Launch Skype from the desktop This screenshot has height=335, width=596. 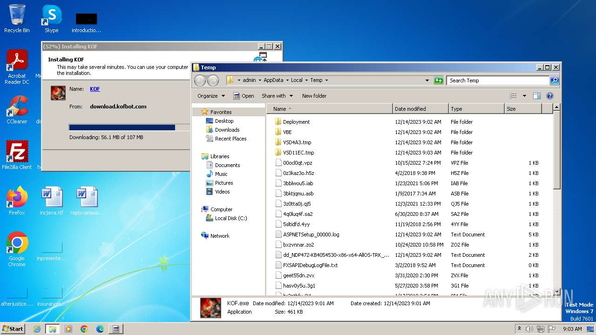point(52,19)
